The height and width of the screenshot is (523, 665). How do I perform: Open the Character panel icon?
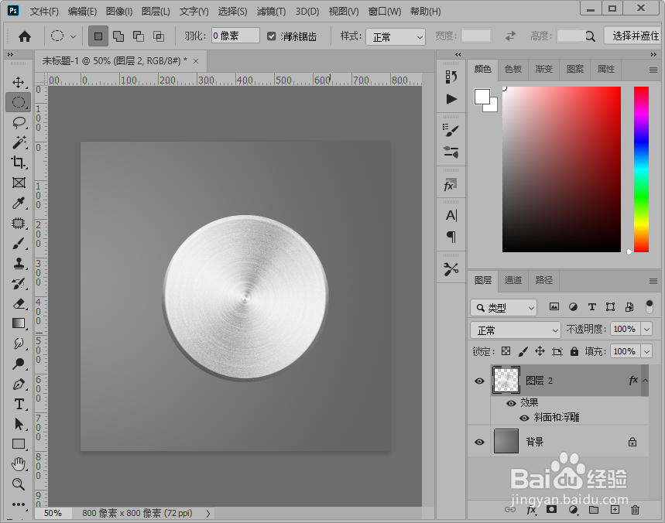[451, 216]
